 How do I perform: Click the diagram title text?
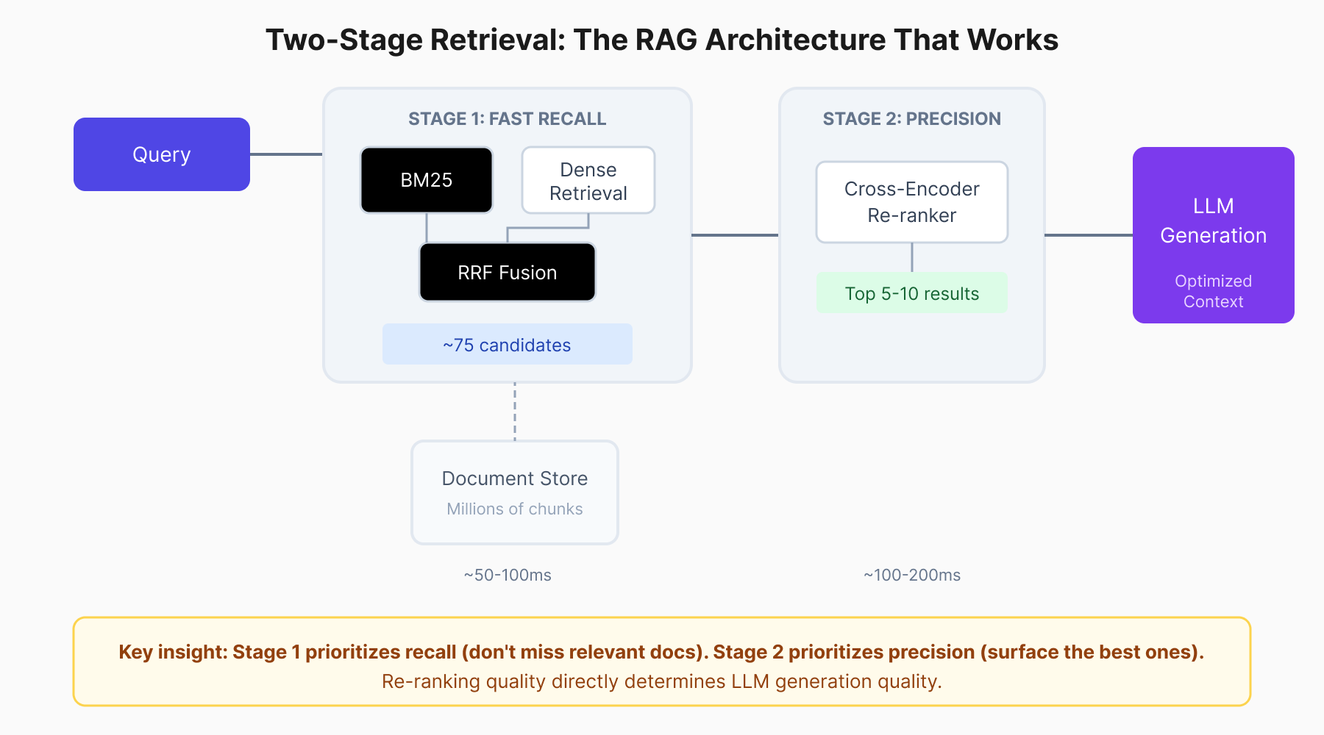tap(661, 40)
